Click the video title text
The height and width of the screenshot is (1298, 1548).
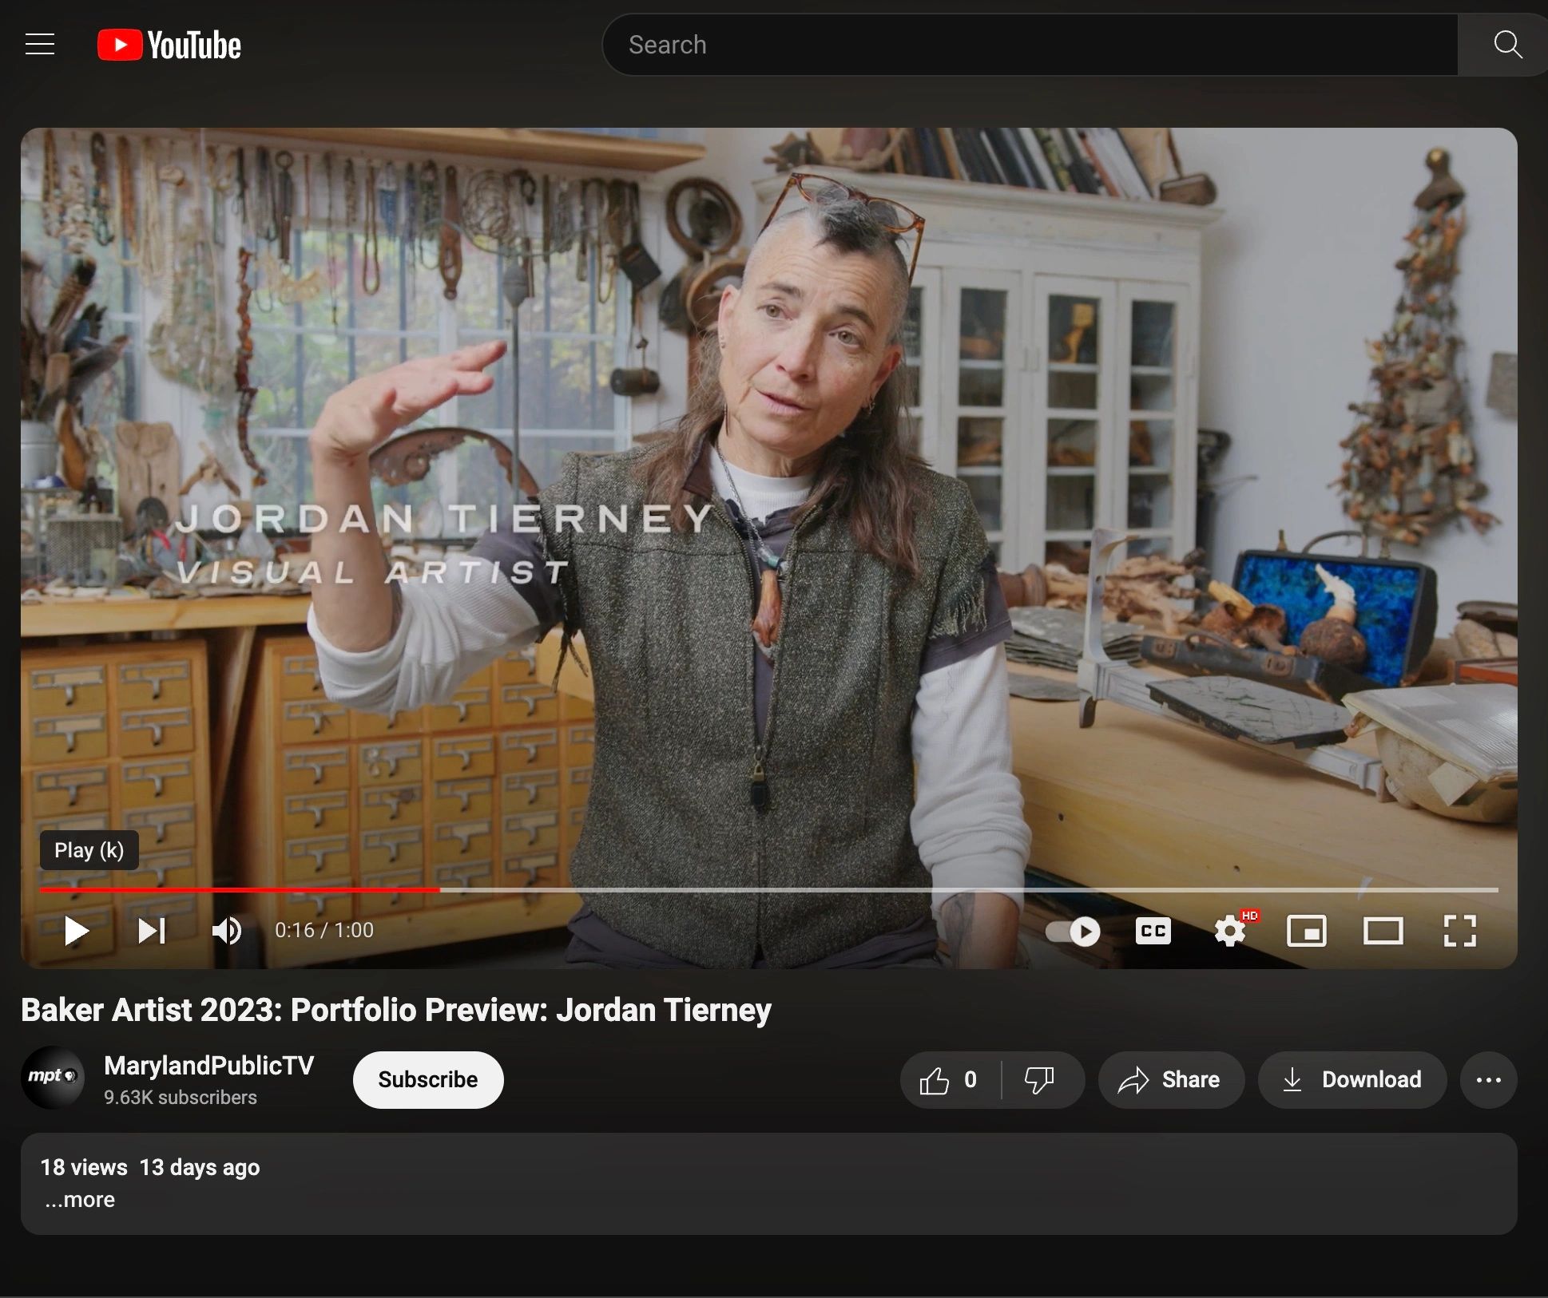pos(396,1010)
